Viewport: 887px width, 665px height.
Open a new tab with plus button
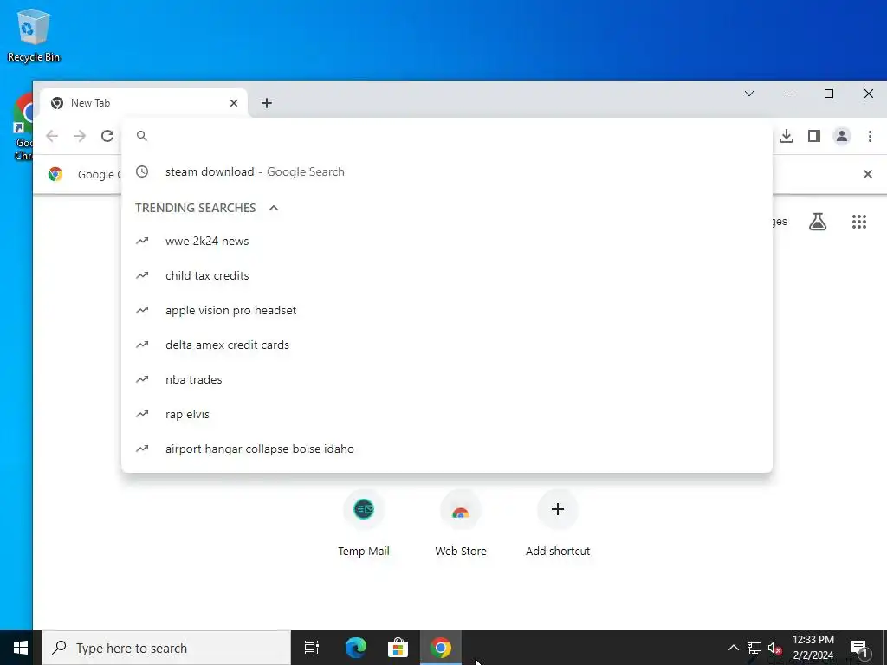coord(267,103)
